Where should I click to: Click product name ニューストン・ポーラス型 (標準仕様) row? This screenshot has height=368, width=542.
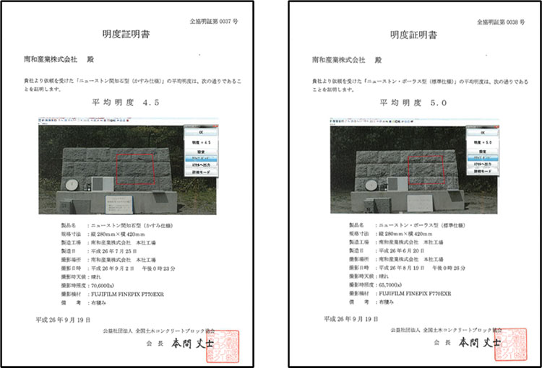[407, 225]
